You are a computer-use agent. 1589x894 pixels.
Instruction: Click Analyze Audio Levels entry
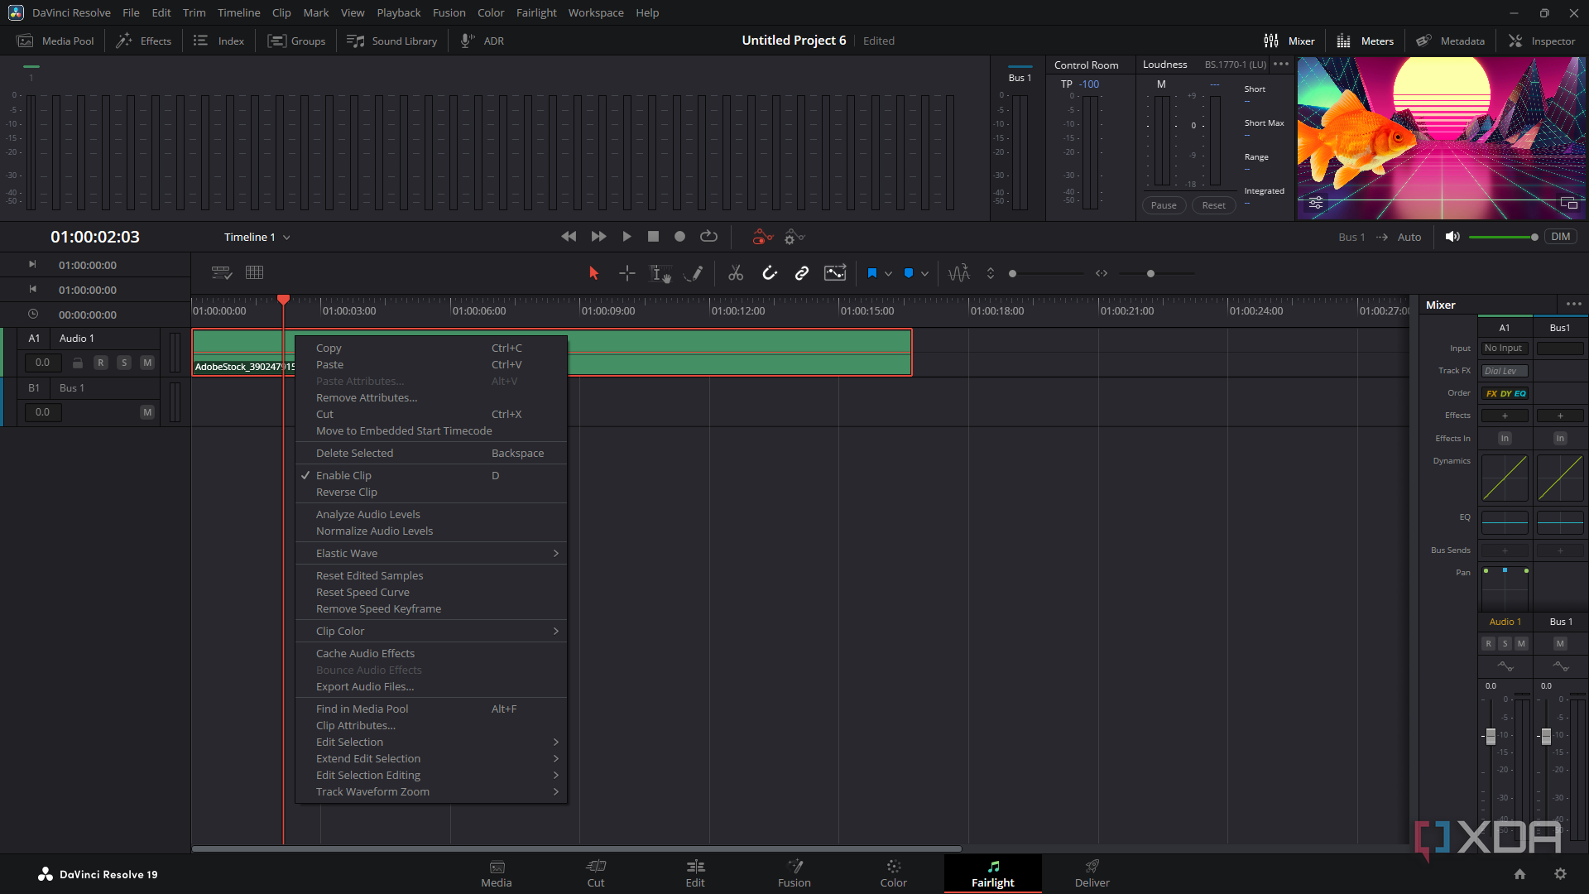coord(431,514)
